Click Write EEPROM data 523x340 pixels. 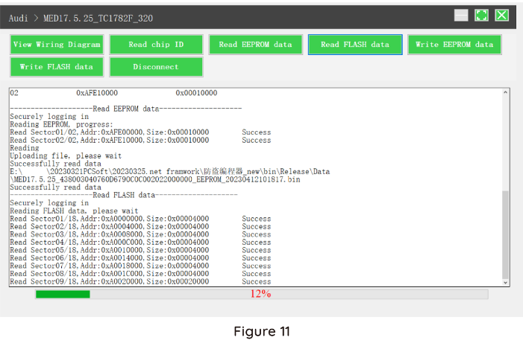[x=454, y=45]
